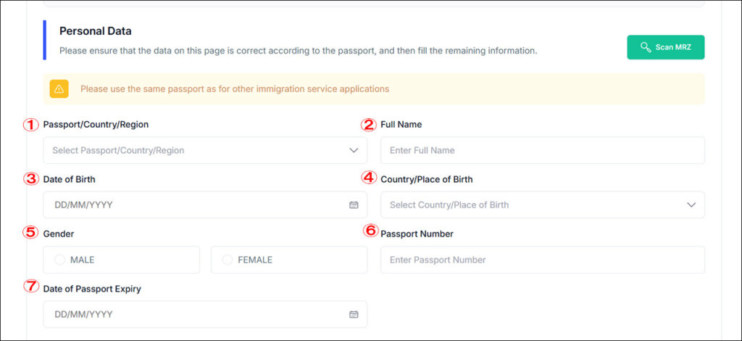
Task: Focus the Enter Passport Number field
Action: click(x=543, y=260)
